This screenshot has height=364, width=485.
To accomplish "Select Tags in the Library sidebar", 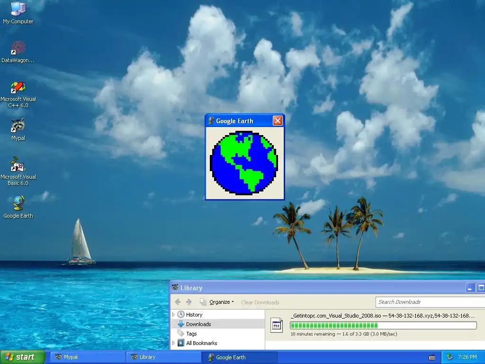I will [x=191, y=334].
